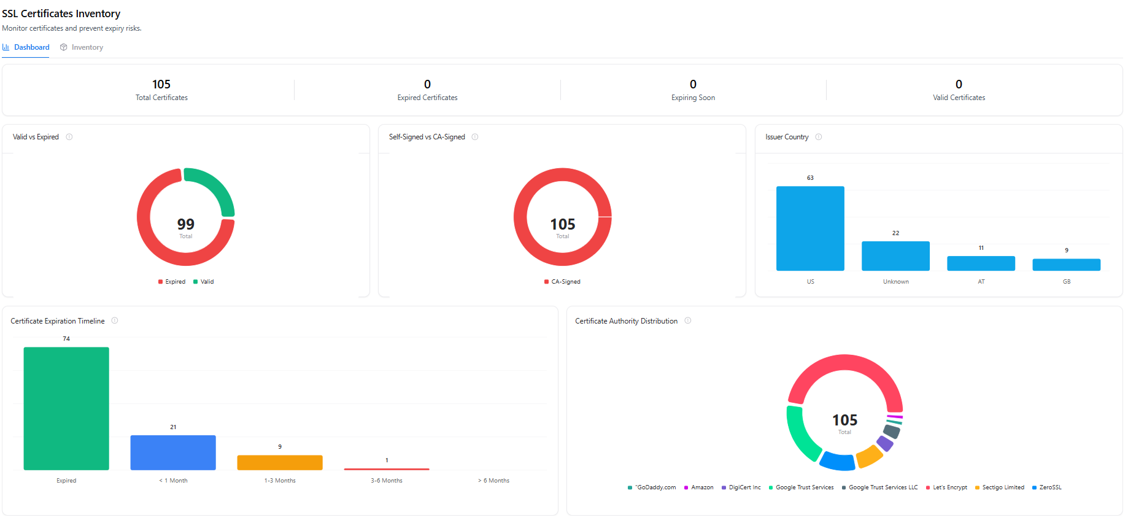
Task: Click the Total Certificates count card
Action: (x=161, y=90)
